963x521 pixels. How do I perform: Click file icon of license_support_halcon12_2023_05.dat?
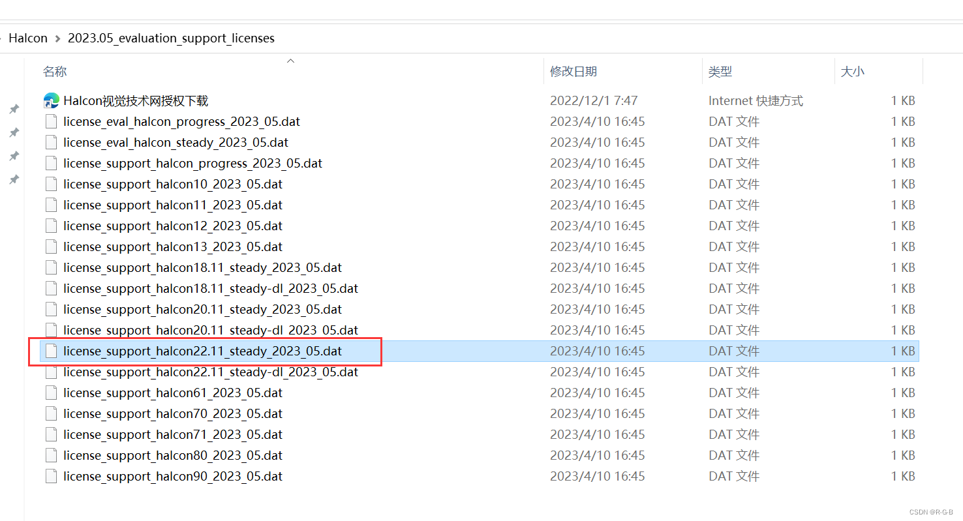click(x=51, y=226)
